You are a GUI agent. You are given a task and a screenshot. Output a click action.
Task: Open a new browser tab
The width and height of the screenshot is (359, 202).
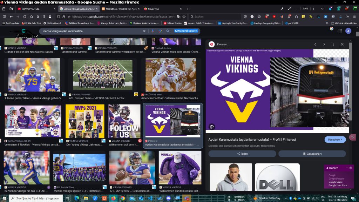pyautogui.click(x=188, y=9)
